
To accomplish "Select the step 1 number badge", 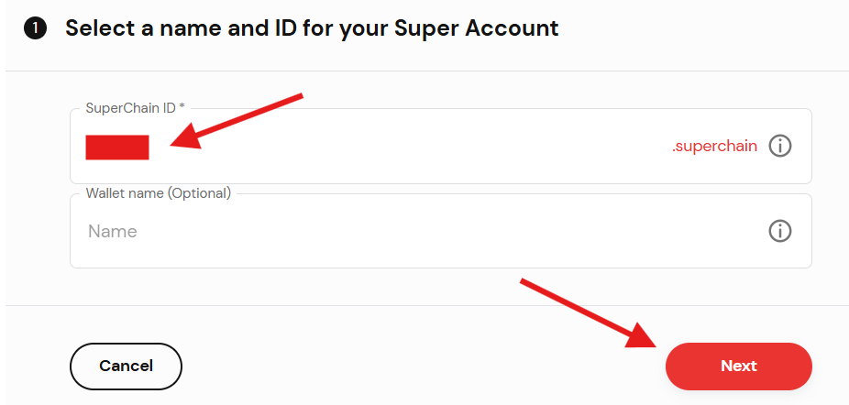I will 35,27.
